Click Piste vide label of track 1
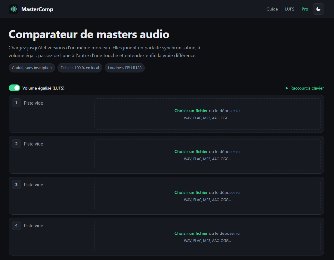Viewport: 334px width, 260px height. click(33, 103)
